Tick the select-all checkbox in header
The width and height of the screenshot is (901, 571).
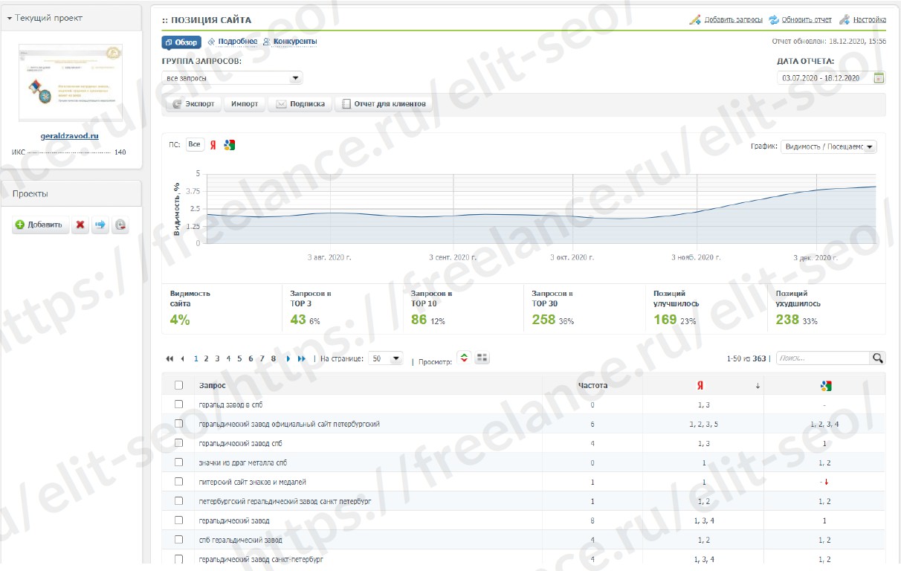(x=178, y=385)
